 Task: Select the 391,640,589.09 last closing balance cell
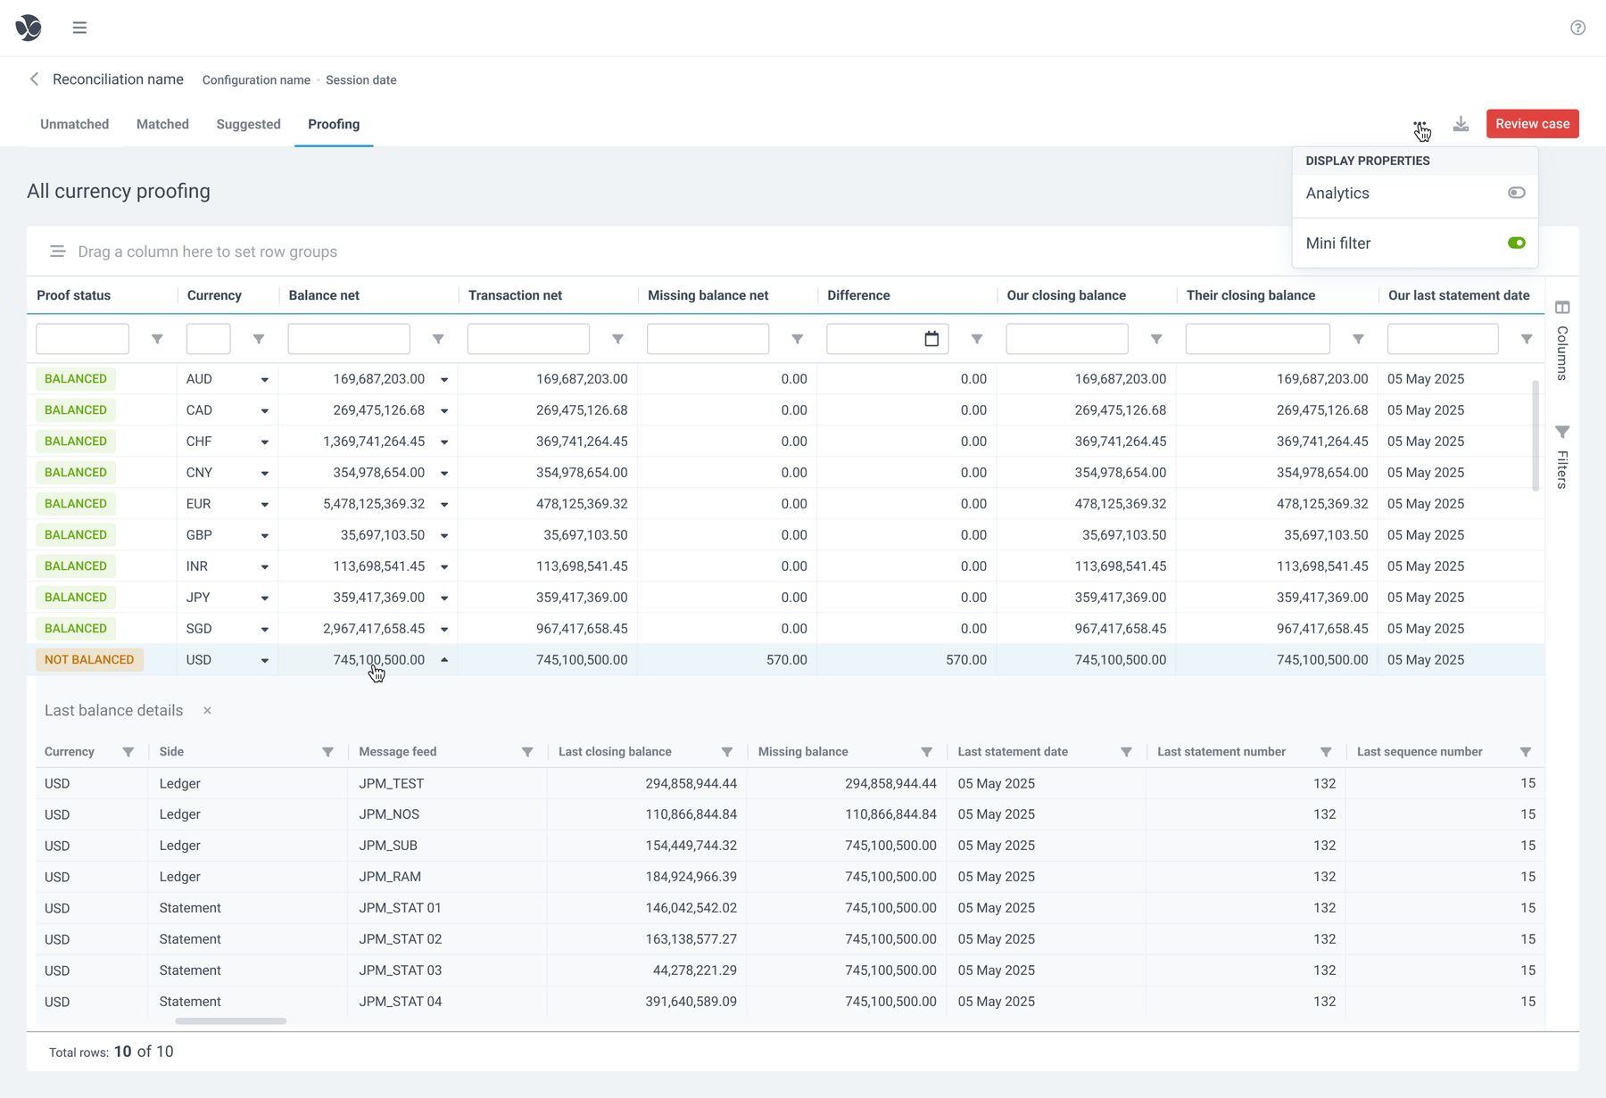(x=691, y=1002)
